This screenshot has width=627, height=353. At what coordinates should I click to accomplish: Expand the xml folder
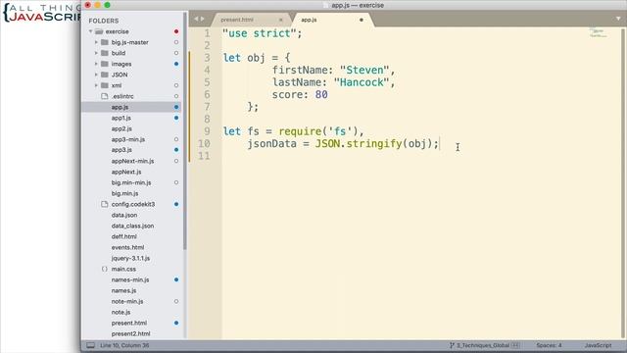(96, 85)
